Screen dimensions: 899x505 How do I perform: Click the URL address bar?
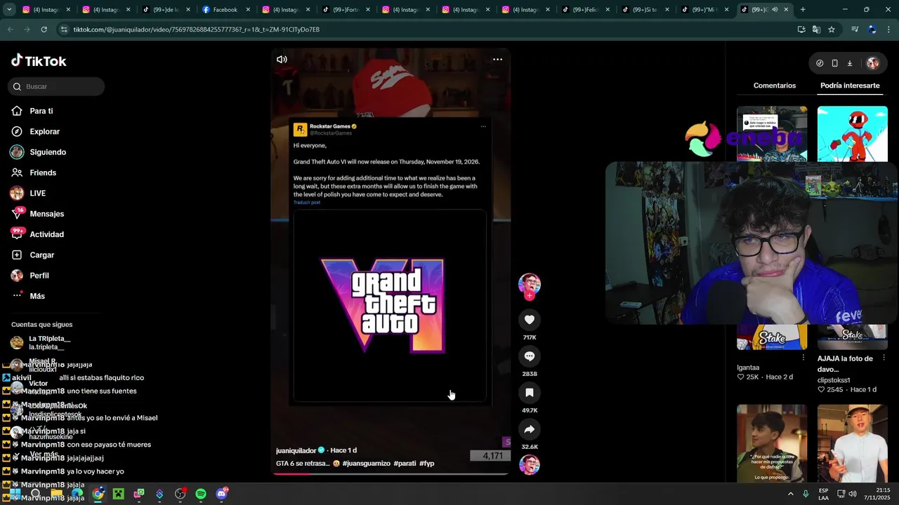point(421,29)
